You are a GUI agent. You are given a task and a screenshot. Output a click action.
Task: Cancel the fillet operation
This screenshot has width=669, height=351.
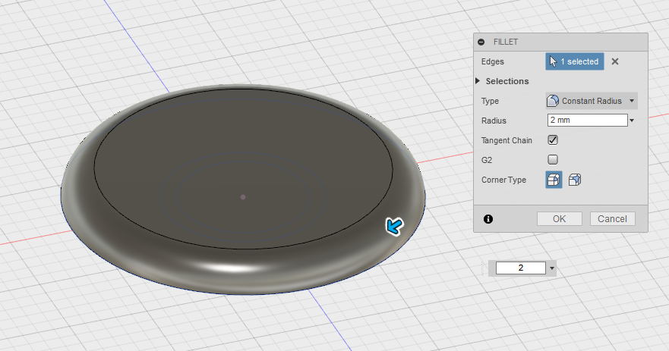coord(612,219)
